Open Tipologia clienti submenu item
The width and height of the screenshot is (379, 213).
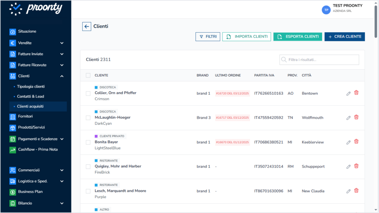[31, 87]
